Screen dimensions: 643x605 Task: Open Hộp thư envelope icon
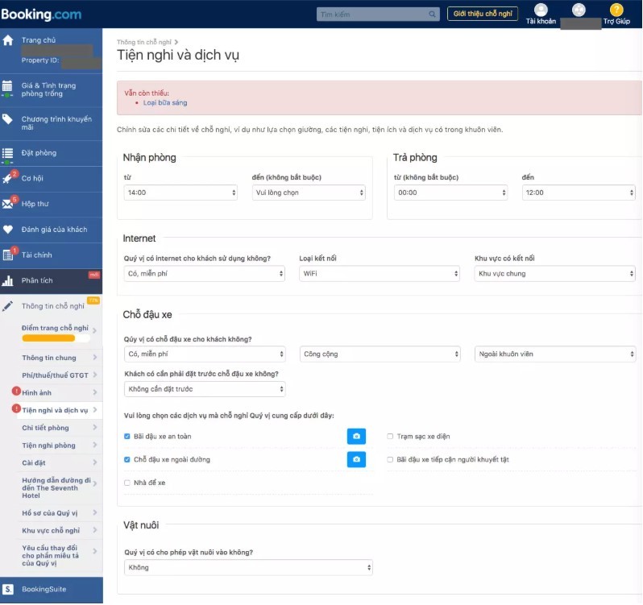click(7, 203)
